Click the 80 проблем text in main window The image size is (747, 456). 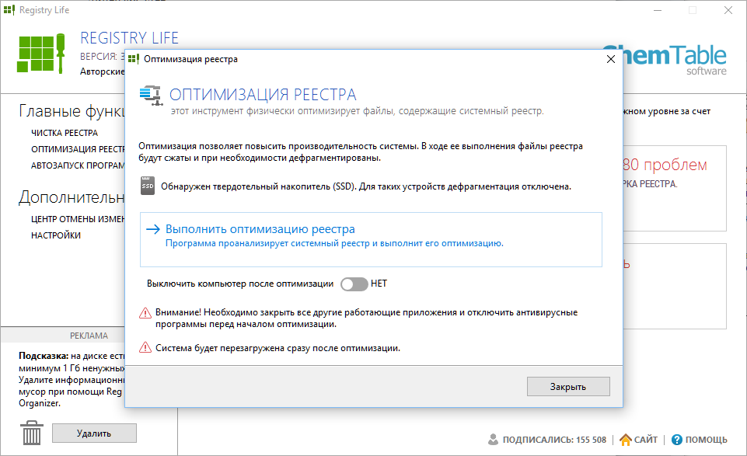pyautogui.click(x=665, y=165)
